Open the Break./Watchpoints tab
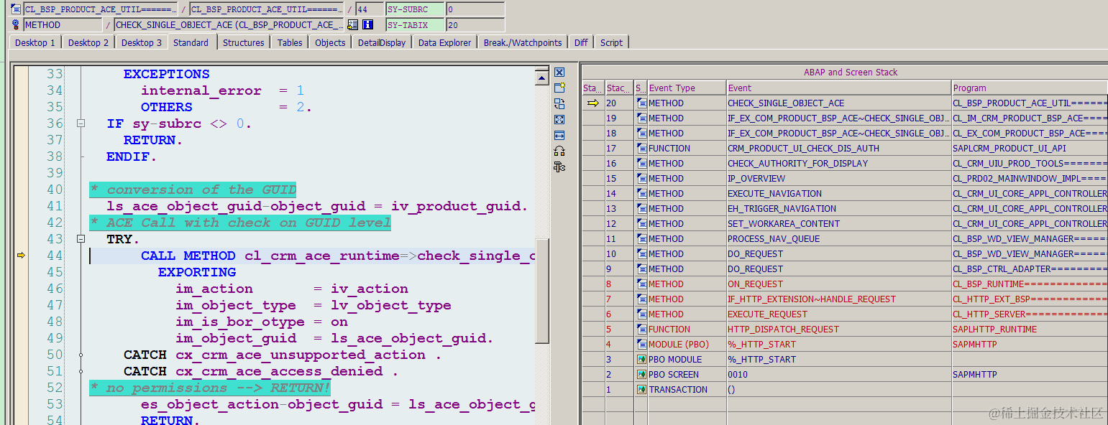This screenshot has width=1108, height=425. coord(523,42)
